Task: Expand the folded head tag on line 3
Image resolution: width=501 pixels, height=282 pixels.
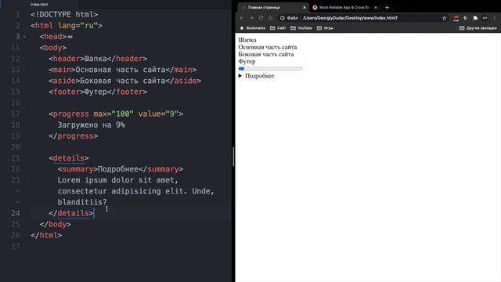Action: point(25,37)
